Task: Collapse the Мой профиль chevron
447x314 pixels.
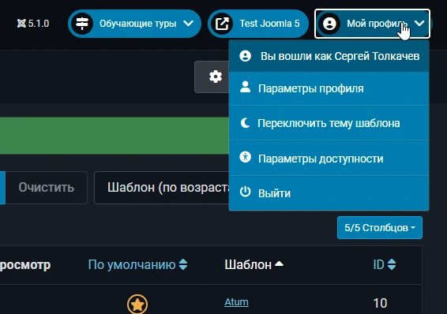Action: tap(419, 24)
